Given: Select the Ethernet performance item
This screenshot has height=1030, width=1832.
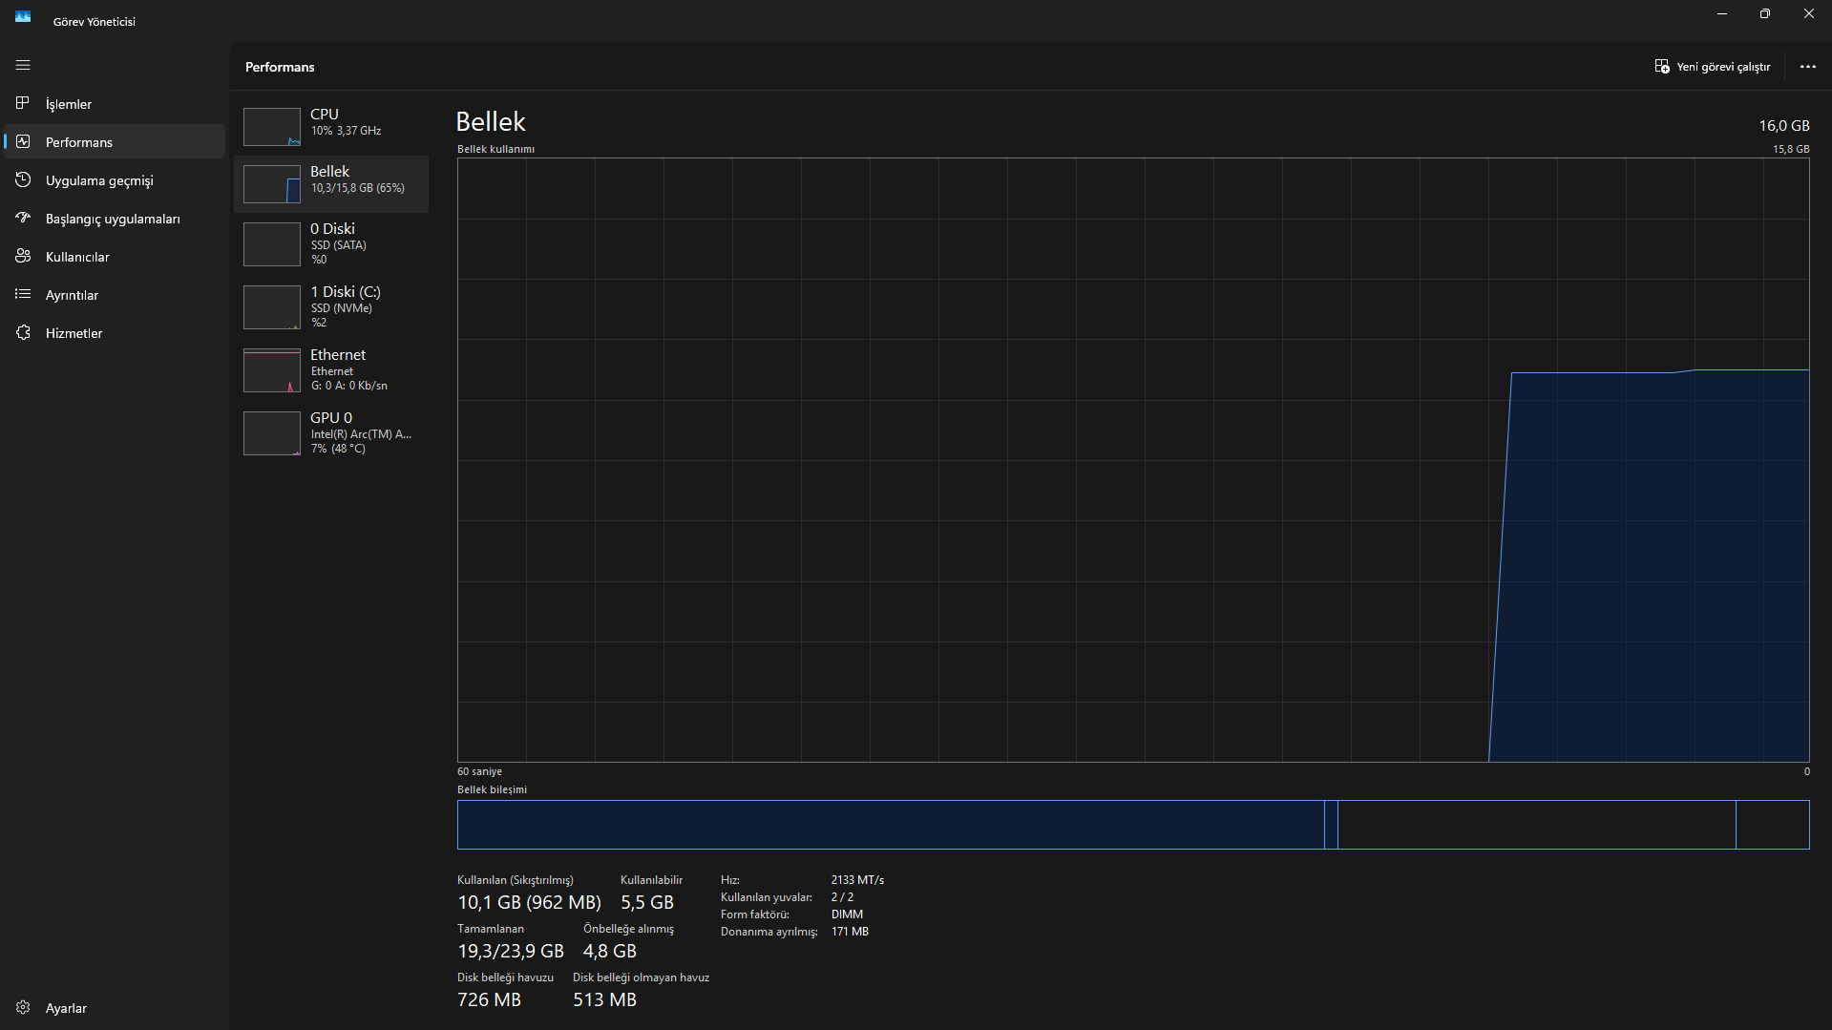Looking at the screenshot, I should pyautogui.click(x=331, y=369).
